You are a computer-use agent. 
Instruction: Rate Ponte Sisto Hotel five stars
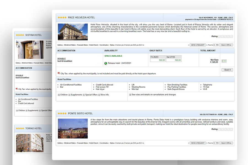(231, 129)
